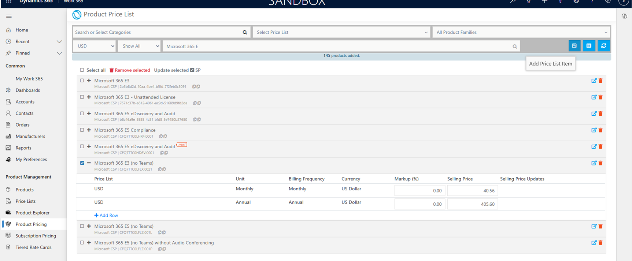Open edit icon for Microsoft 365 E3 (no Teams)
Viewport: 632px width, 261px height.
(x=594, y=163)
